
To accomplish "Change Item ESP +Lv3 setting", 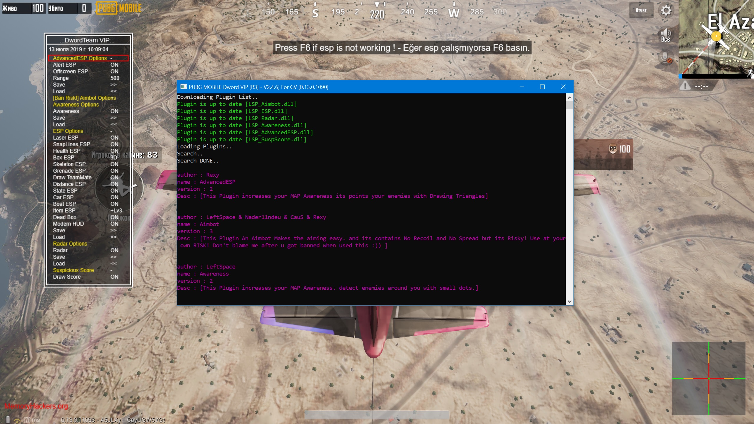I will coord(116,211).
